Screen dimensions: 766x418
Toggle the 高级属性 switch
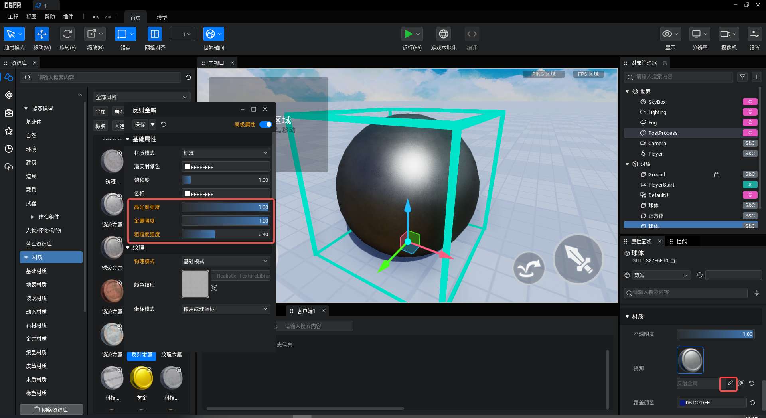click(265, 124)
